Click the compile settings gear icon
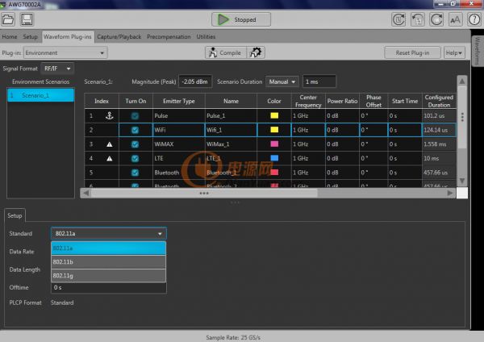Image resolution: width=484 pixels, height=342 pixels. click(256, 52)
